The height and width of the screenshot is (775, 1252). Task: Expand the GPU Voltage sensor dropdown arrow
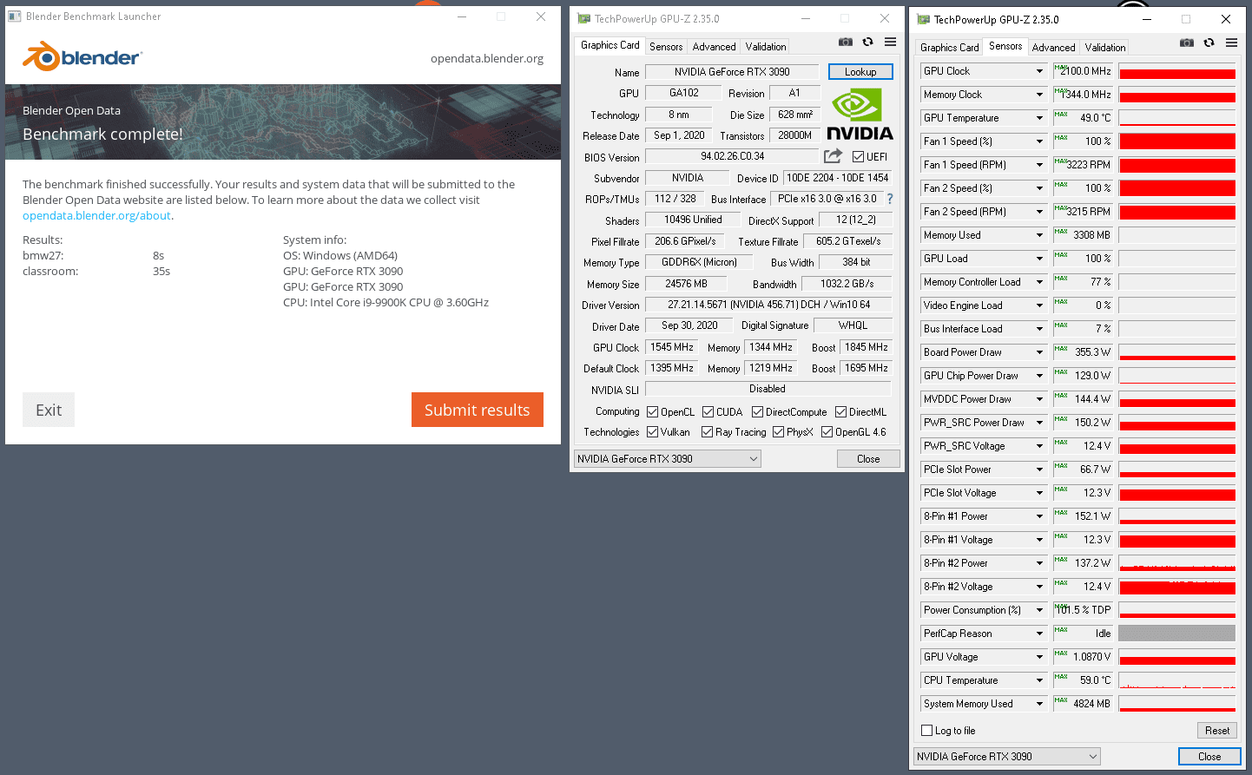tap(1039, 657)
